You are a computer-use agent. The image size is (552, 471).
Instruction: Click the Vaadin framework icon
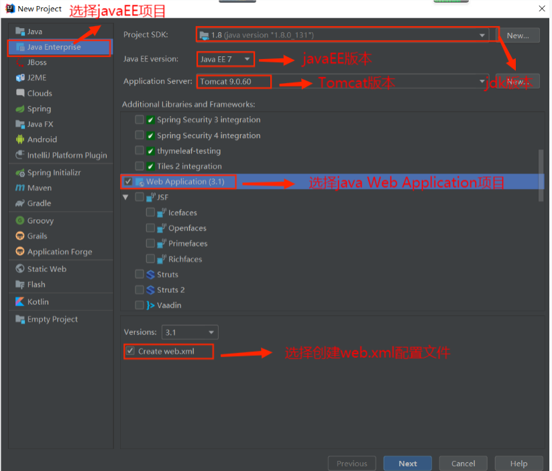150,306
